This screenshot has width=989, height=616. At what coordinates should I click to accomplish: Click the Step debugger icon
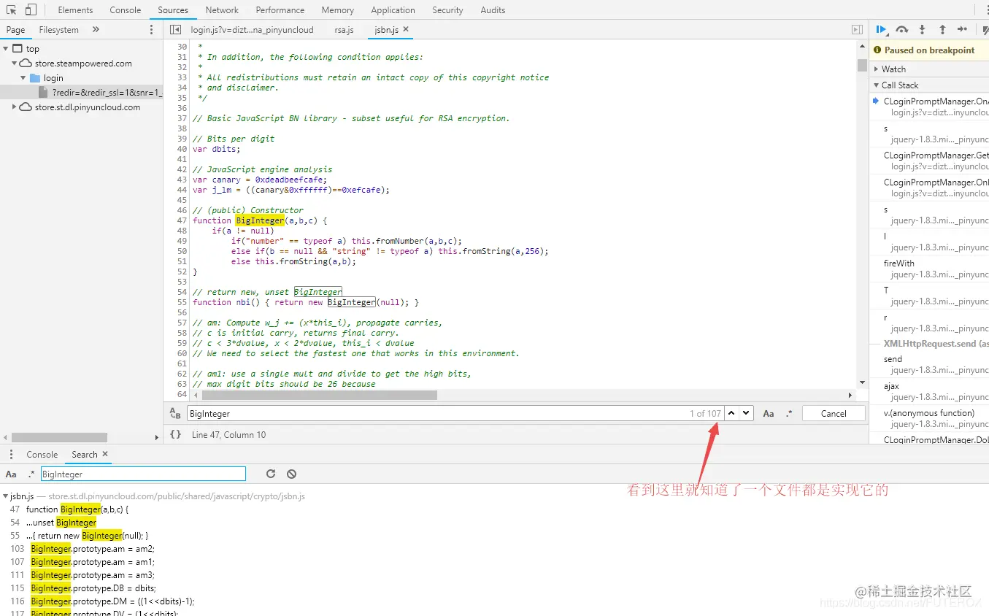coord(963,30)
